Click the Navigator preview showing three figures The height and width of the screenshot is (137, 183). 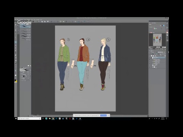click(x=157, y=40)
